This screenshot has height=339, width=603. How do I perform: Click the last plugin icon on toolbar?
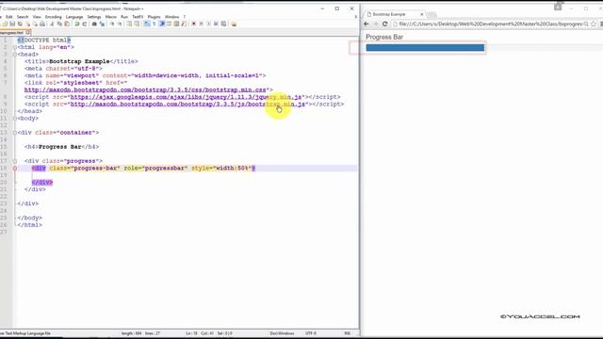click(234, 24)
